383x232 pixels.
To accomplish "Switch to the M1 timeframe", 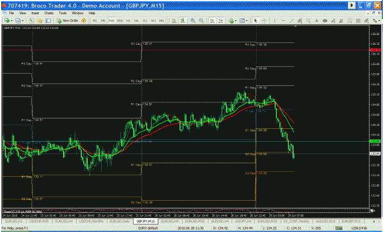I will point(95,21).
